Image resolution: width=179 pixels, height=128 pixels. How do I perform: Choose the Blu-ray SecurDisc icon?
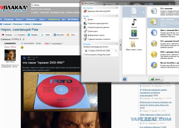[x=154, y=65]
